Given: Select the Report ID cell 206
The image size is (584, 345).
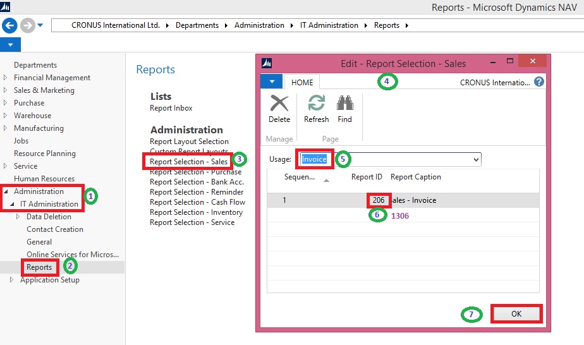Looking at the screenshot, I should pyautogui.click(x=379, y=200).
